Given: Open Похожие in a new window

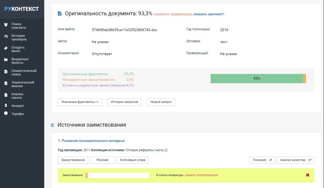Looking at the screenshot, I should (262, 160).
